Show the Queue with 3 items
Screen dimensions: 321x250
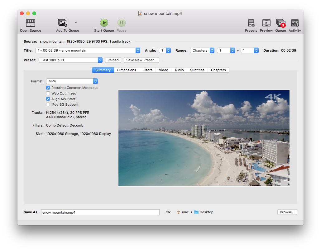280,23
